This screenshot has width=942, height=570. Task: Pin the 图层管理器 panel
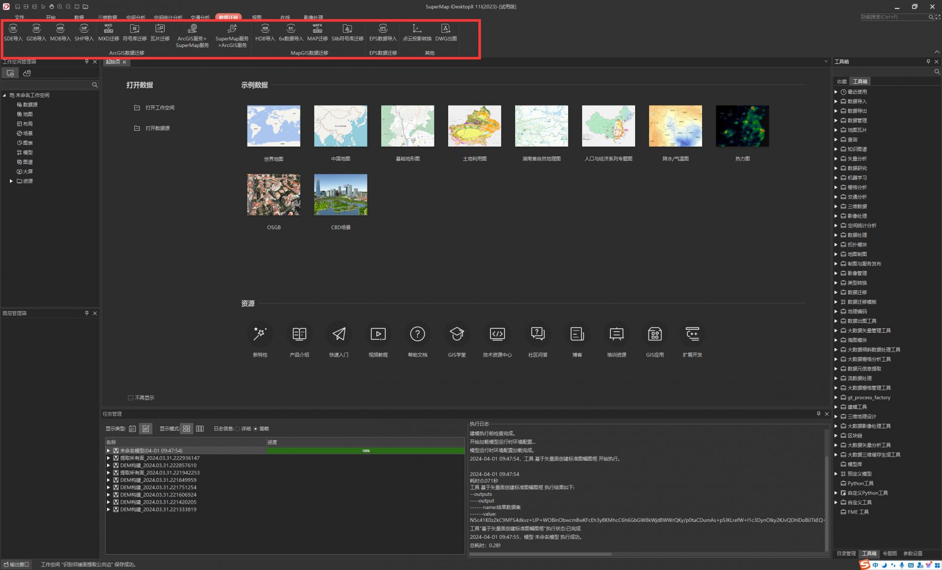tap(87, 313)
